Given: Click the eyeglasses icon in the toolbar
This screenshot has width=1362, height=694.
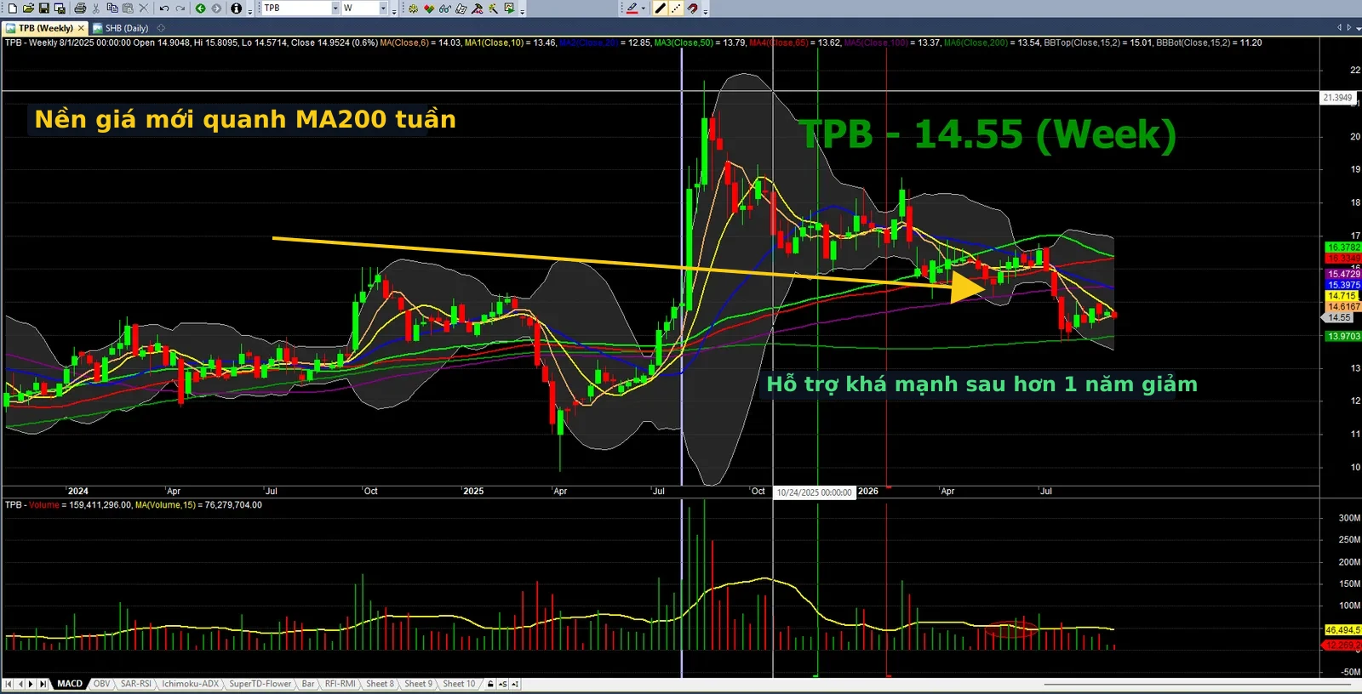Looking at the screenshot, I should [x=445, y=9].
